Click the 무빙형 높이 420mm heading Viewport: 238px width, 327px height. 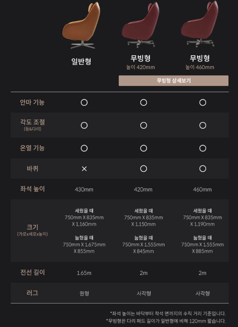pos(141,62)
